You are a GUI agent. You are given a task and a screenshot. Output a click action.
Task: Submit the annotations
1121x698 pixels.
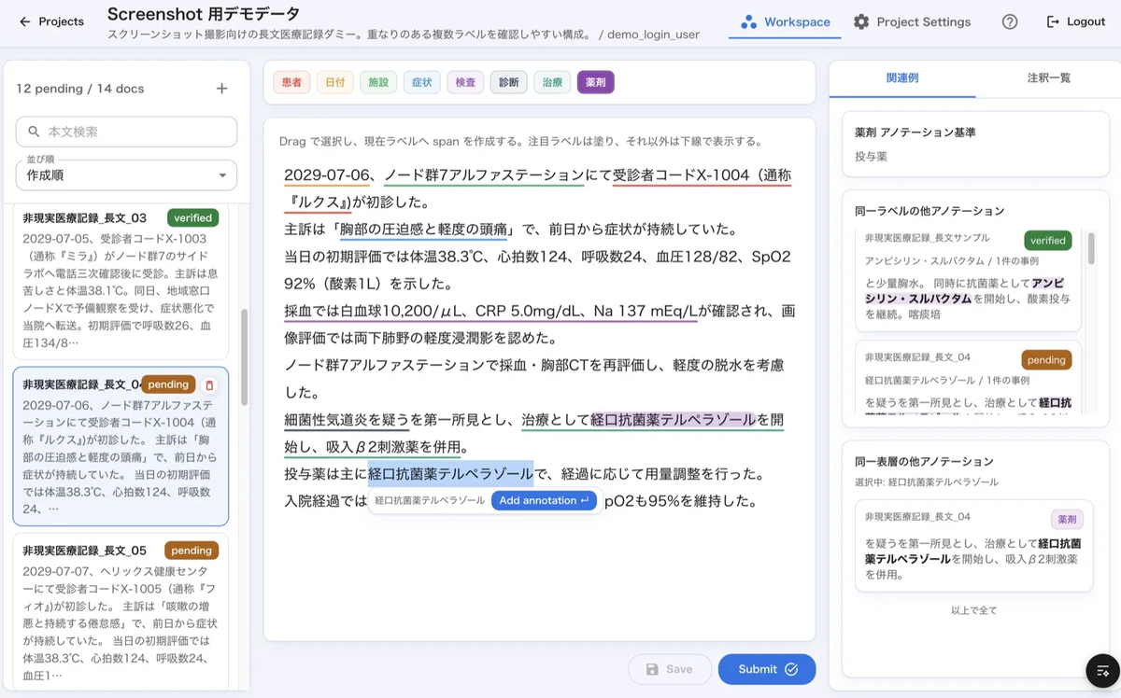click(x=767, y=669)
